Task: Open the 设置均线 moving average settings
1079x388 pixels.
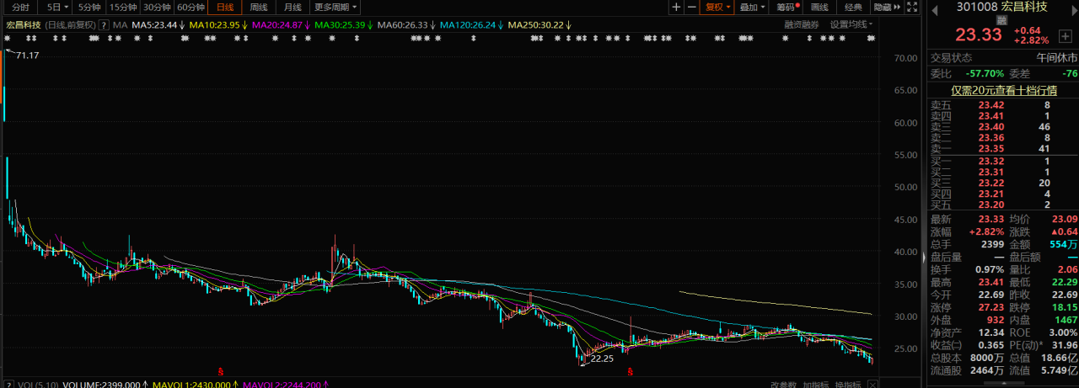Action: pyautogui.click(x=851, y=24)
